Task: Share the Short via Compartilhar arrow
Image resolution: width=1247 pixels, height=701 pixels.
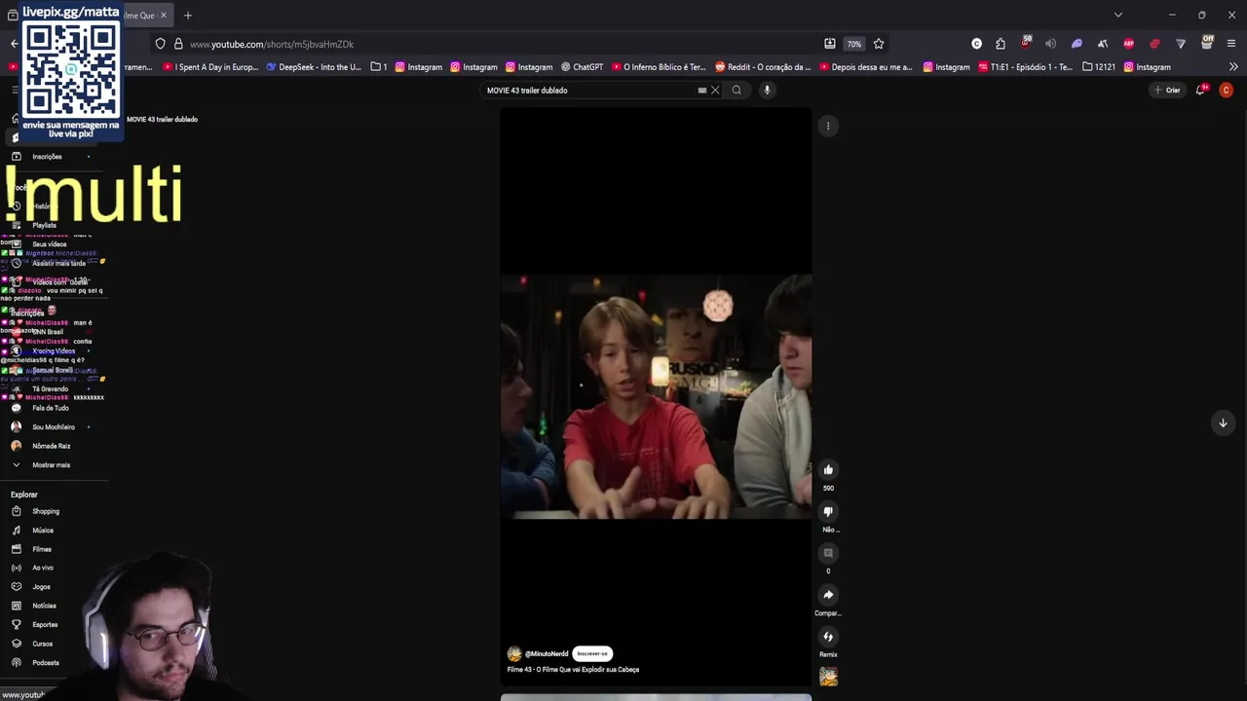Action: click(828, 595)
